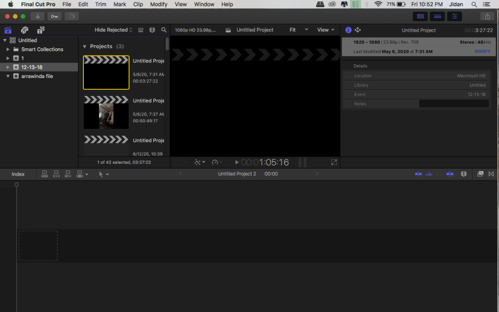Image resolution: width=499 pixels, height=312 pixels.
Task: Toggle the Browser panel visibility button
Action: (x=420, y=16)
